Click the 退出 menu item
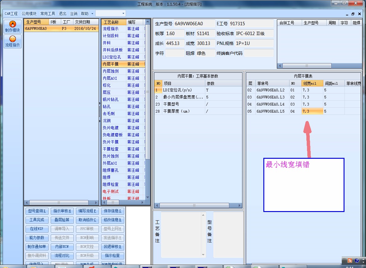The width and height of the screenshot is (366, 268). (x=62, y=14)
